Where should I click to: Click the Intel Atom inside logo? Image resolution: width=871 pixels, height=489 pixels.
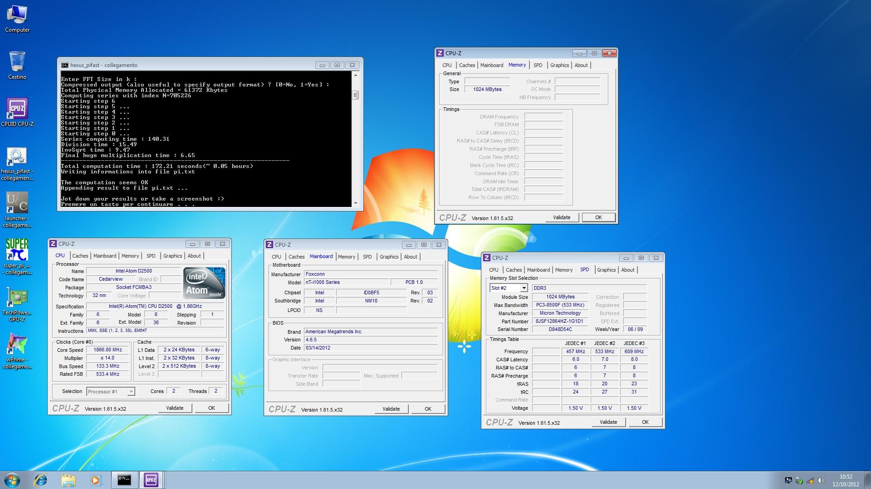tap(204, 283)
